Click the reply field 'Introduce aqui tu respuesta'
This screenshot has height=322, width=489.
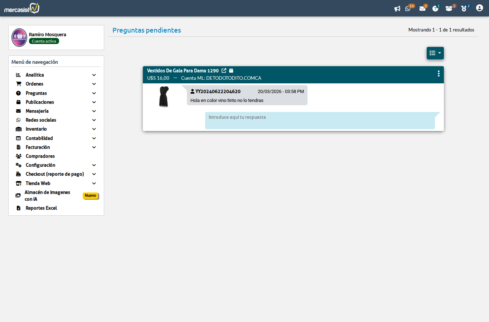[x=320, y=121]
